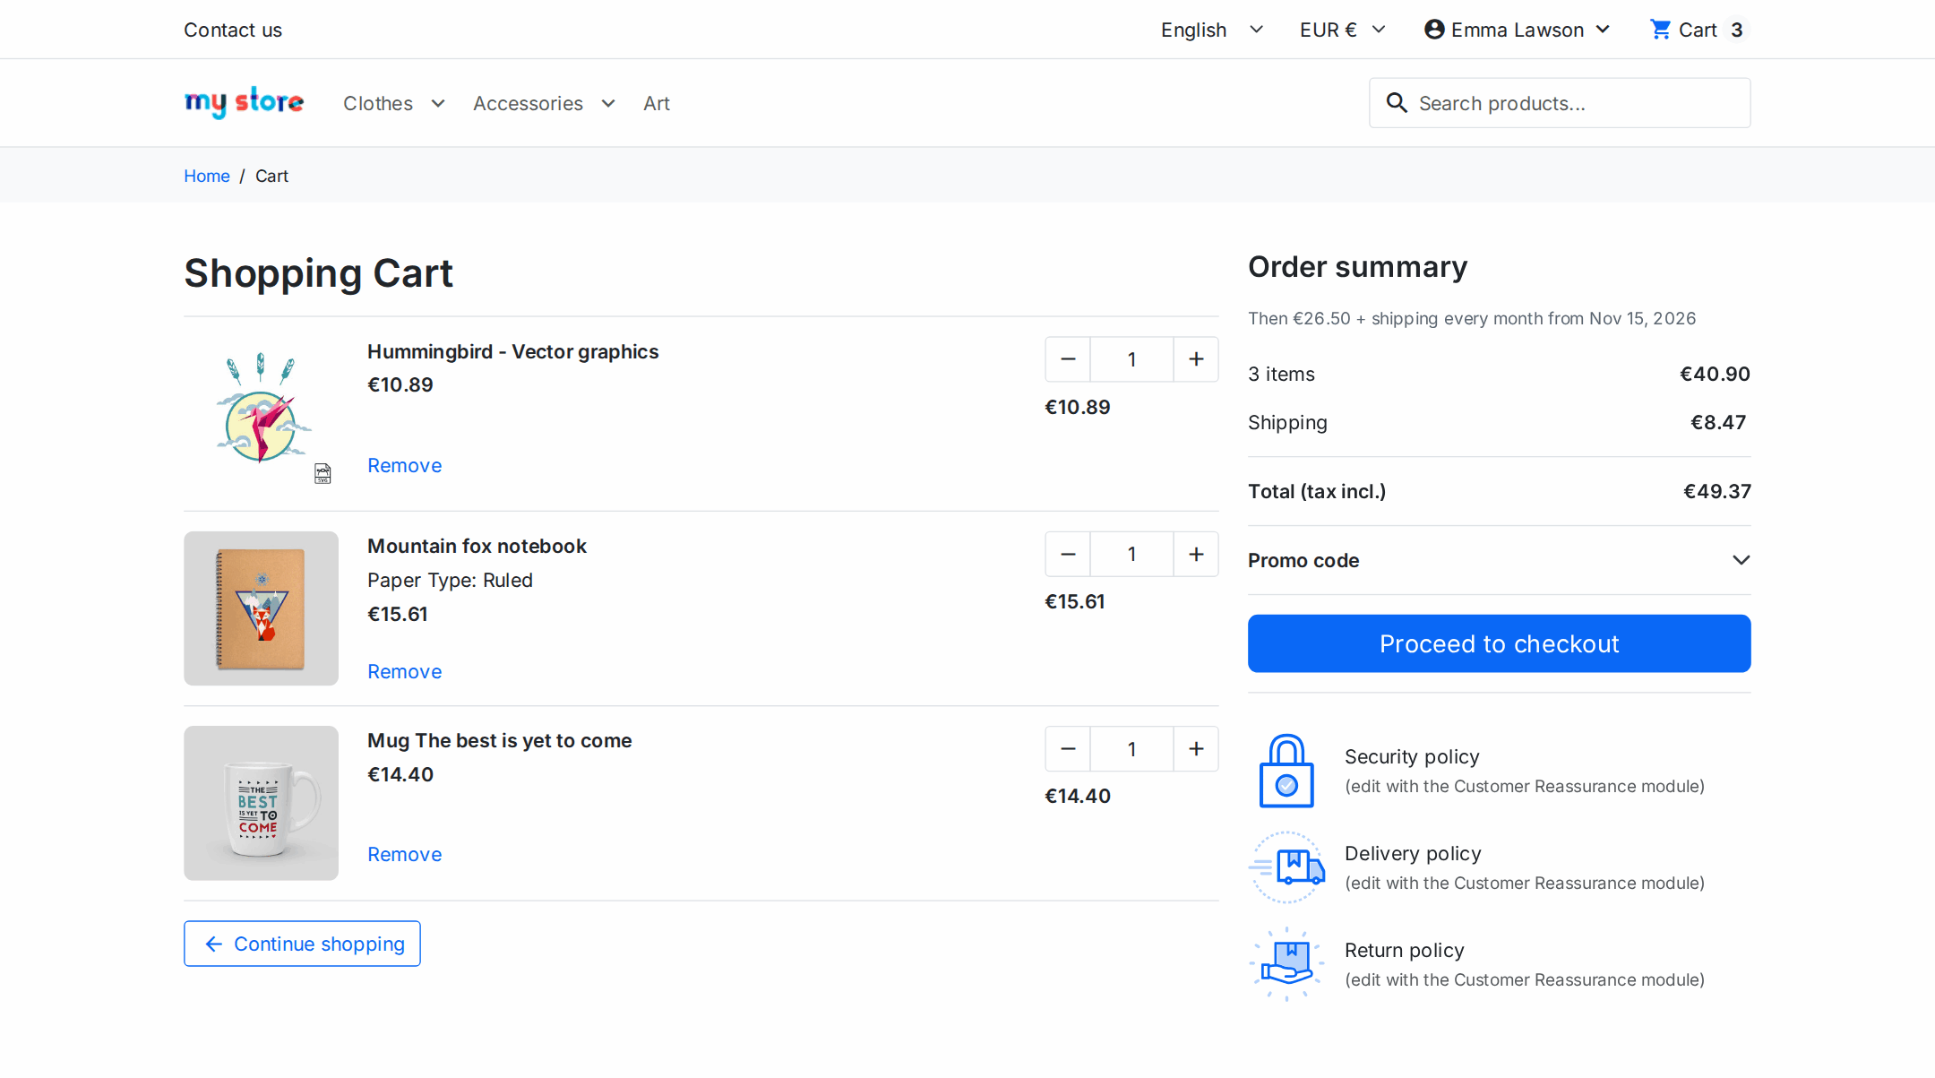Increase Hummingbird Vector graphics quantity
The width and height of the screenshot is (1935, 1078).
(1196, 359)
